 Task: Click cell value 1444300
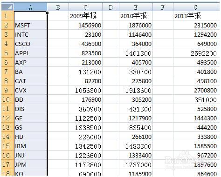(x=195, y=118)
